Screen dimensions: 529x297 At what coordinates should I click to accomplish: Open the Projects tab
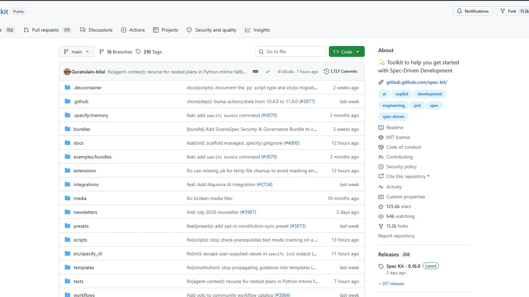(166, 30)
